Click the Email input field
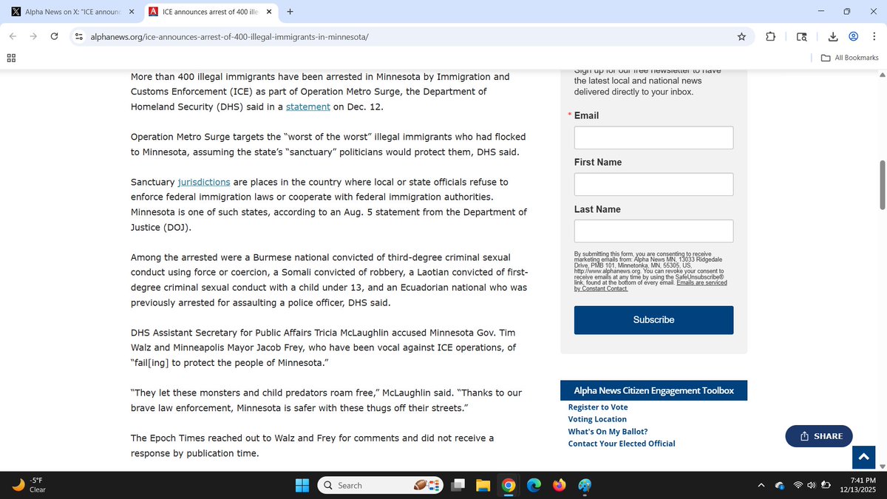 point(653,138)
